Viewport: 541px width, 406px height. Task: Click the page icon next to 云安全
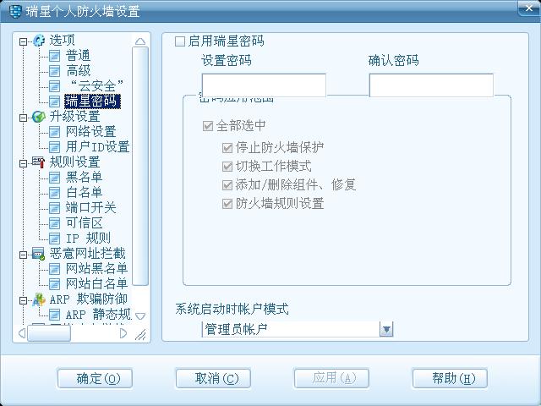pos(54,86)
